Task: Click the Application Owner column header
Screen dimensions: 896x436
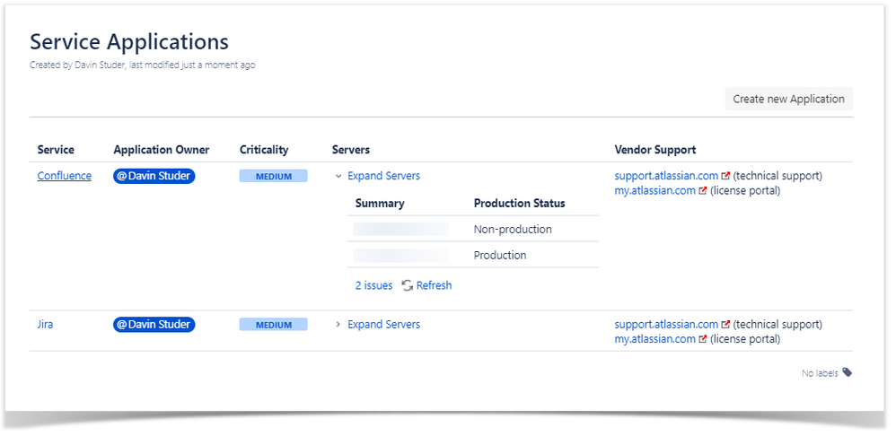Action: [161, 150]
